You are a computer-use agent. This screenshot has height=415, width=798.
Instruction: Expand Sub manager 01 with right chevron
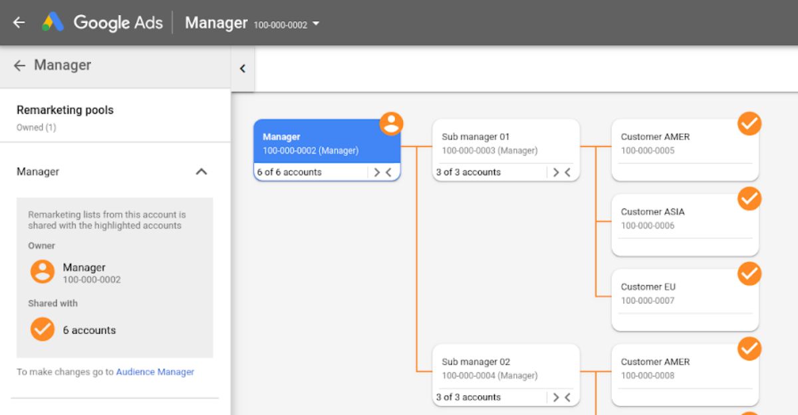pos(556,172)
